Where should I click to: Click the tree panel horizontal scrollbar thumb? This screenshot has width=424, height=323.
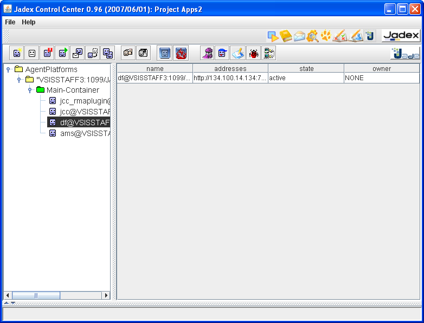coord(36,295)
